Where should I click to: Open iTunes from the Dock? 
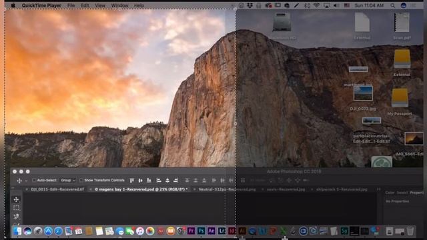click(140, 231)
